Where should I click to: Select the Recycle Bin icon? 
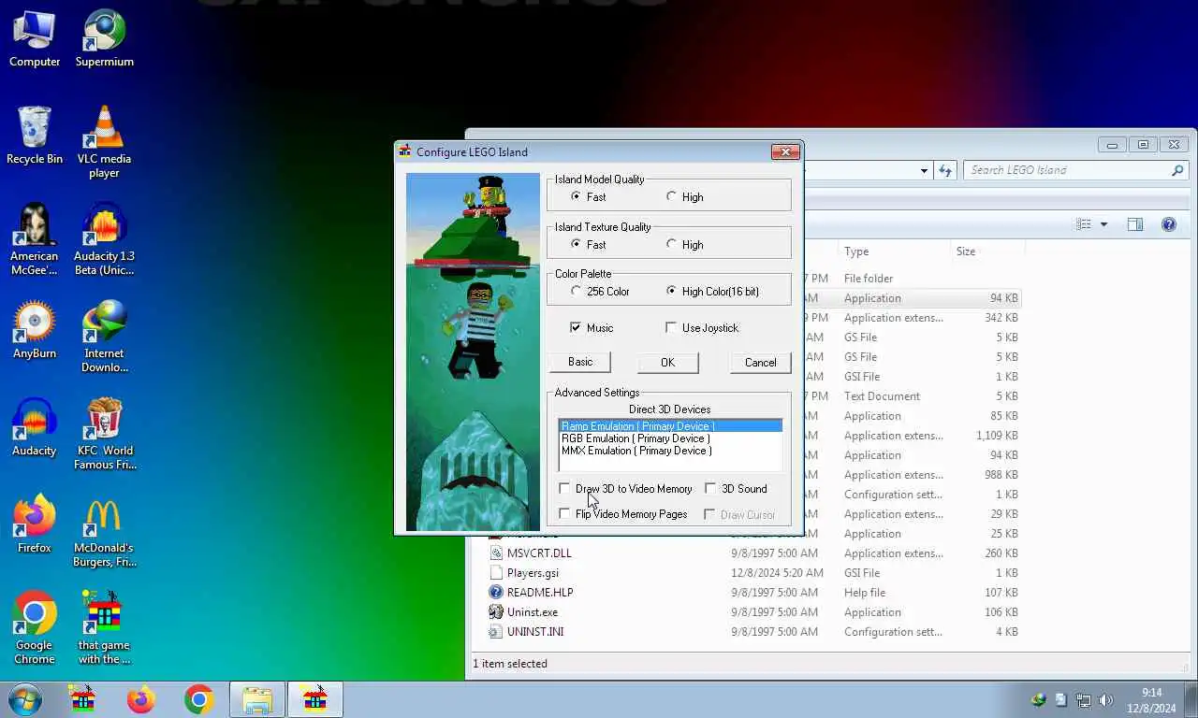click(x=35, y=136)
